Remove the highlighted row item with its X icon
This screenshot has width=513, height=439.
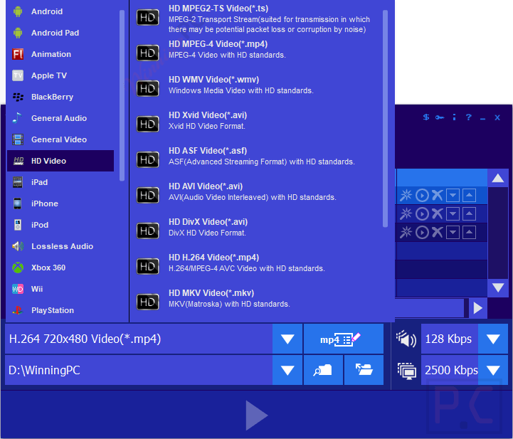pyautogui.click(x=438, y=195)
